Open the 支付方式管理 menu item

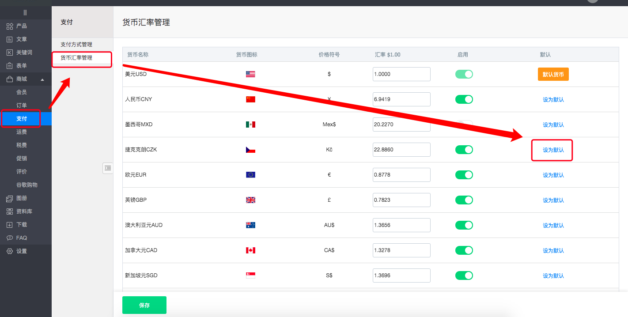[76, 45]
